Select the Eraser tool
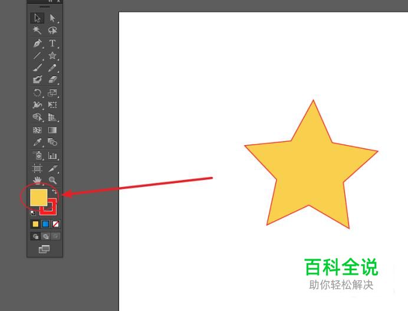The height and width of the screenshot is (311, 408). (x=52, y=80)
